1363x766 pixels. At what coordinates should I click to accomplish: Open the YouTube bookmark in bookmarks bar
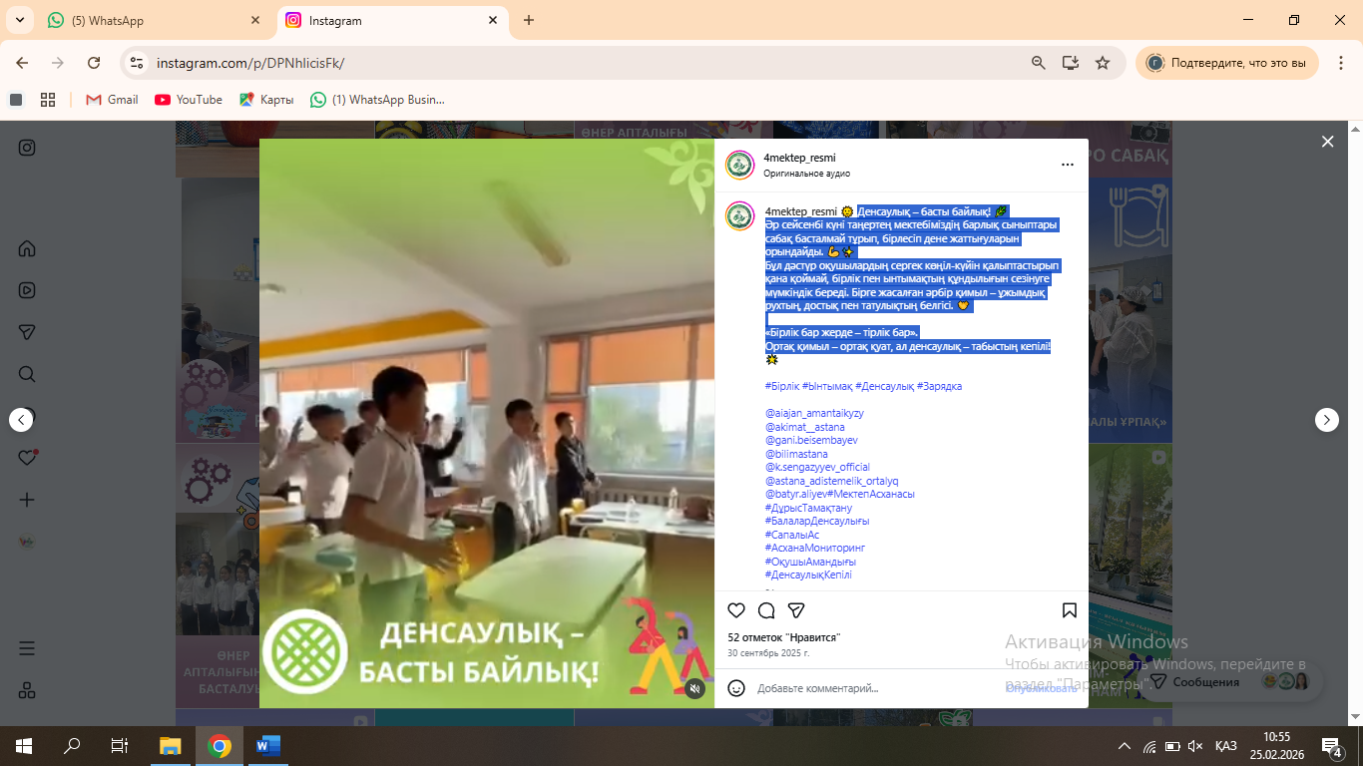189,100
